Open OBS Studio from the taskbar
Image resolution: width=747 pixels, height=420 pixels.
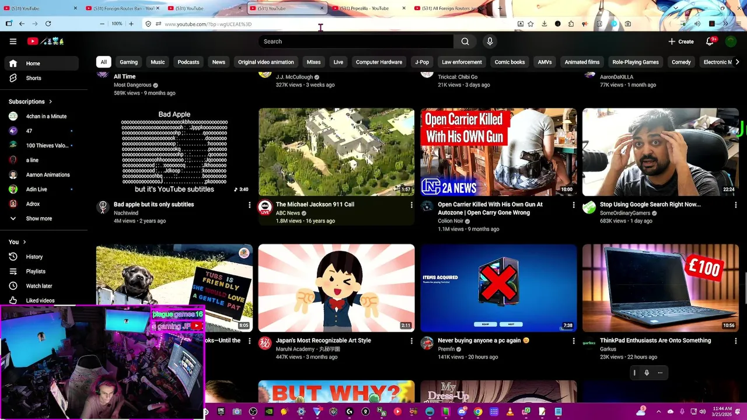point(253,412)
